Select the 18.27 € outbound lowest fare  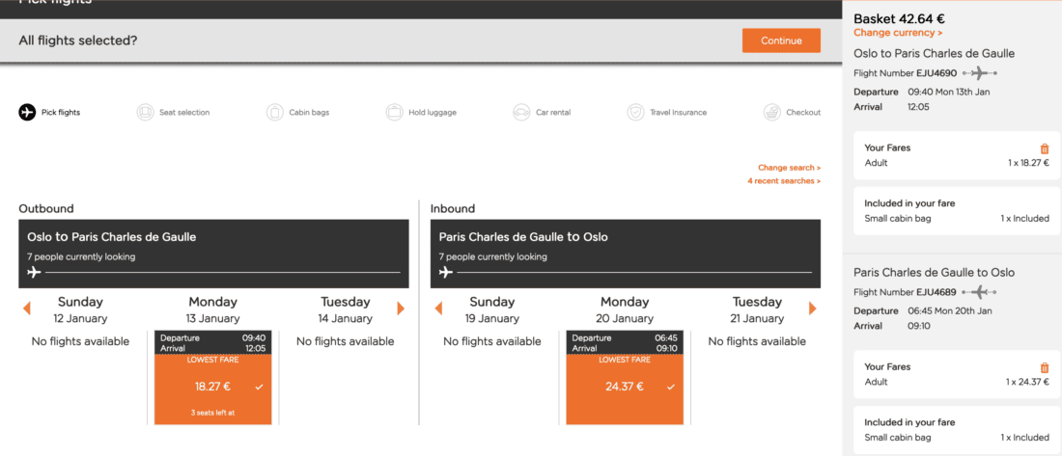pyautogui.click(x=213, y=387)
